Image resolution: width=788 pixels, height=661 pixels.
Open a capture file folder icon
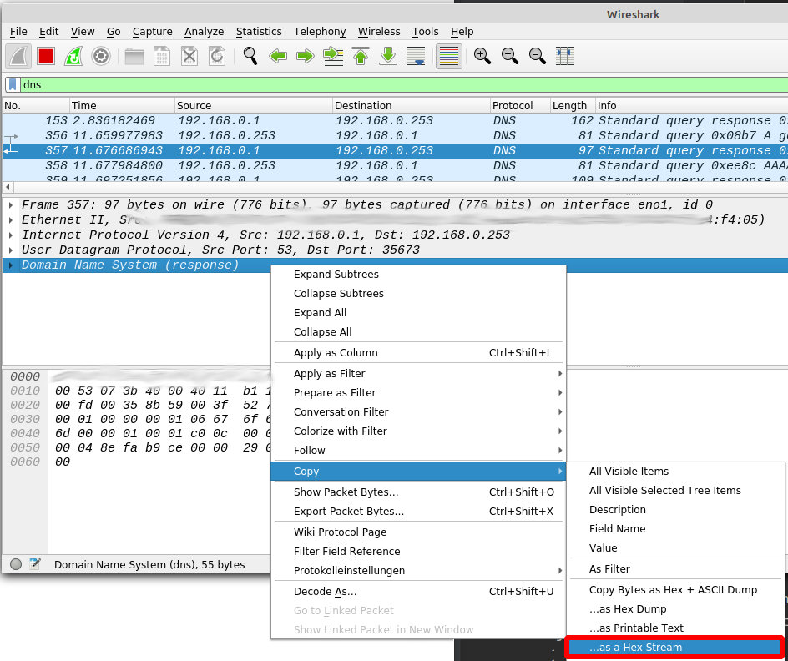click(x=134, y=56)
